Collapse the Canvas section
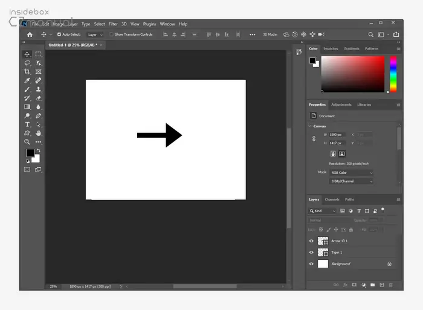This screenshot has width=423, height=310. [x=311, y=126]
